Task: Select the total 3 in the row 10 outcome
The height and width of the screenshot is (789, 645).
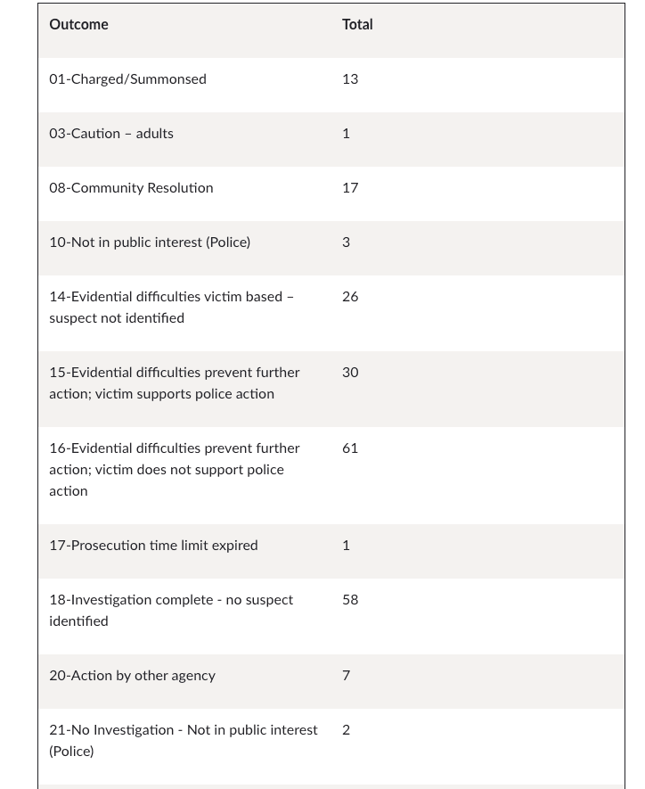Action: [x=347, y=242]
